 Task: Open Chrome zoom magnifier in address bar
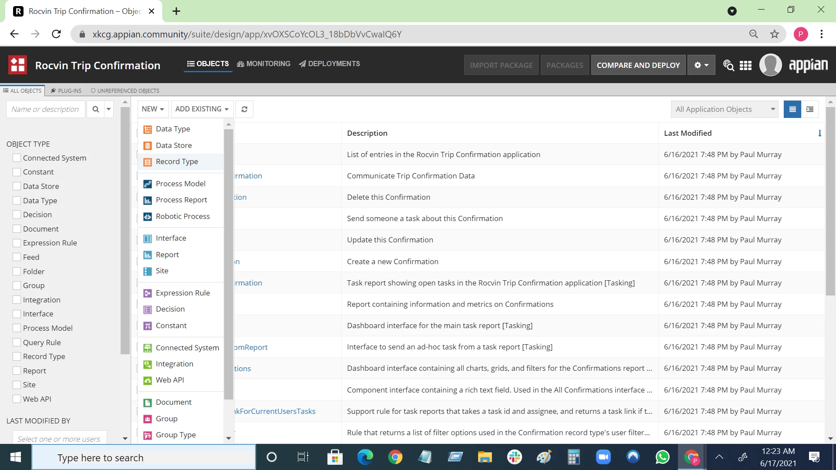pyautogui.click(x=754, y=34)
